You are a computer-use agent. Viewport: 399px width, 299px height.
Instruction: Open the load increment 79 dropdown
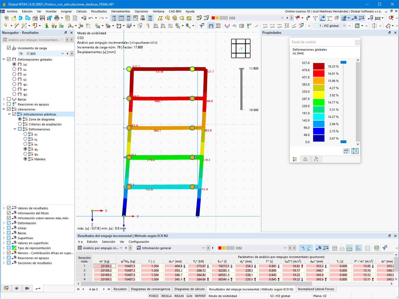(63, 54)
